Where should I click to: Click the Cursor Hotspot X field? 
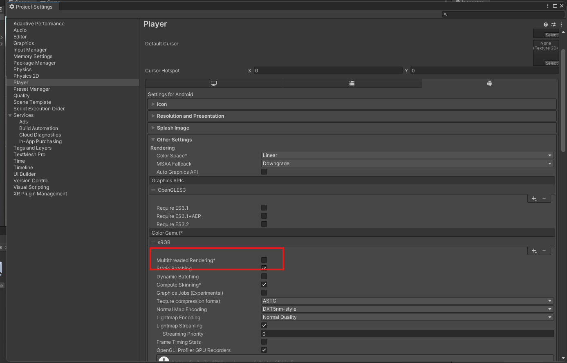click(x=328, y=71)
